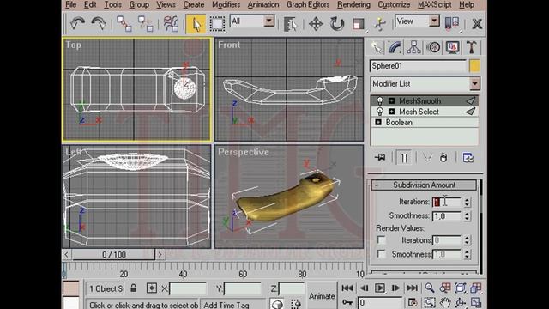This screenshot has width=549, height=309.
Task: Open the Rendering menu
Action: tap(353, 5)
